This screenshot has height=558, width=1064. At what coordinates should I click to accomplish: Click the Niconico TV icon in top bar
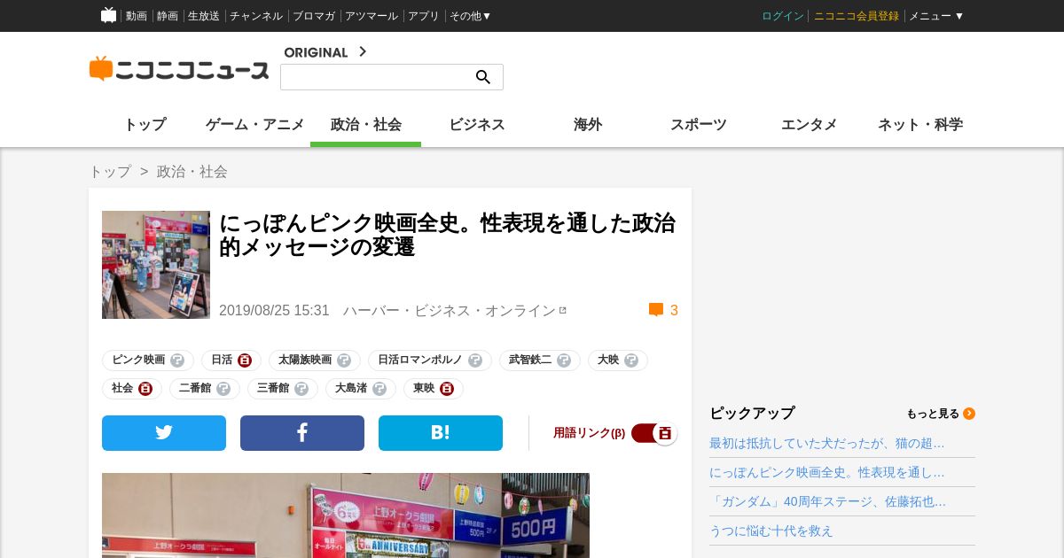pos(108,15)
